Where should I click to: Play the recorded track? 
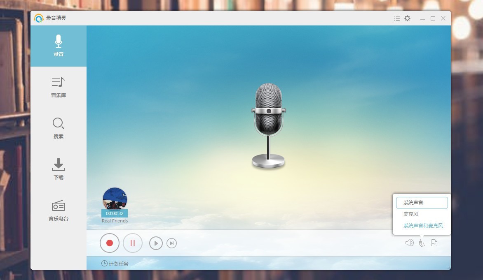coord(156,243)
